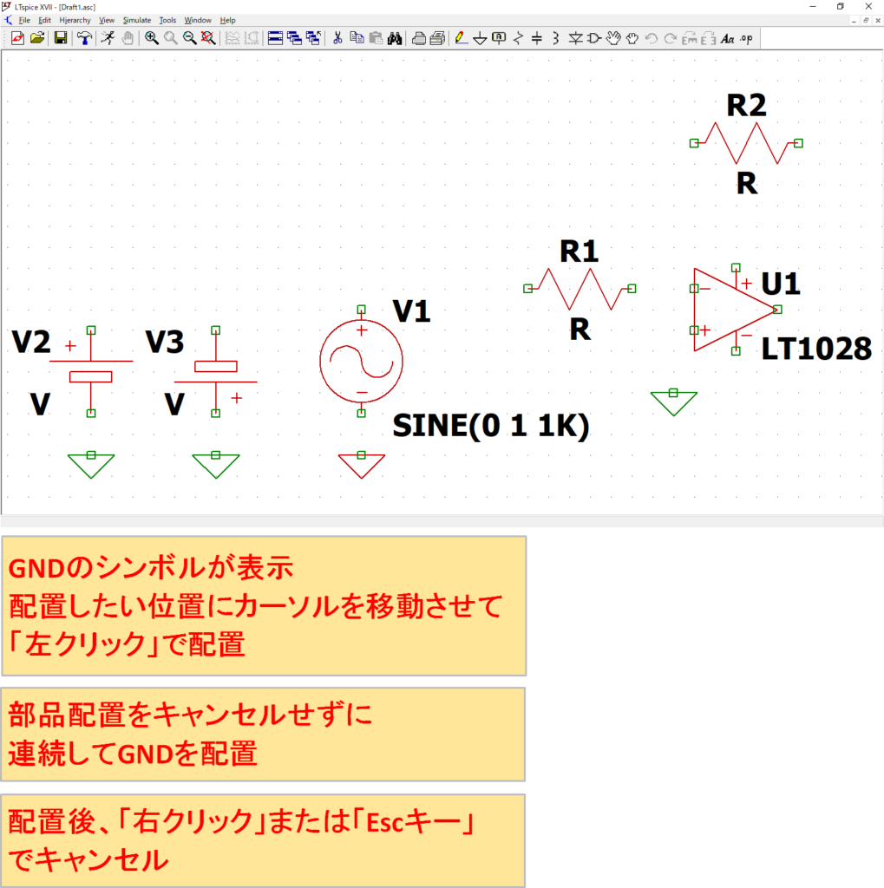Select the Diode component tool
The height and width of the screenshot is (888, 884).
click(575, 38)
